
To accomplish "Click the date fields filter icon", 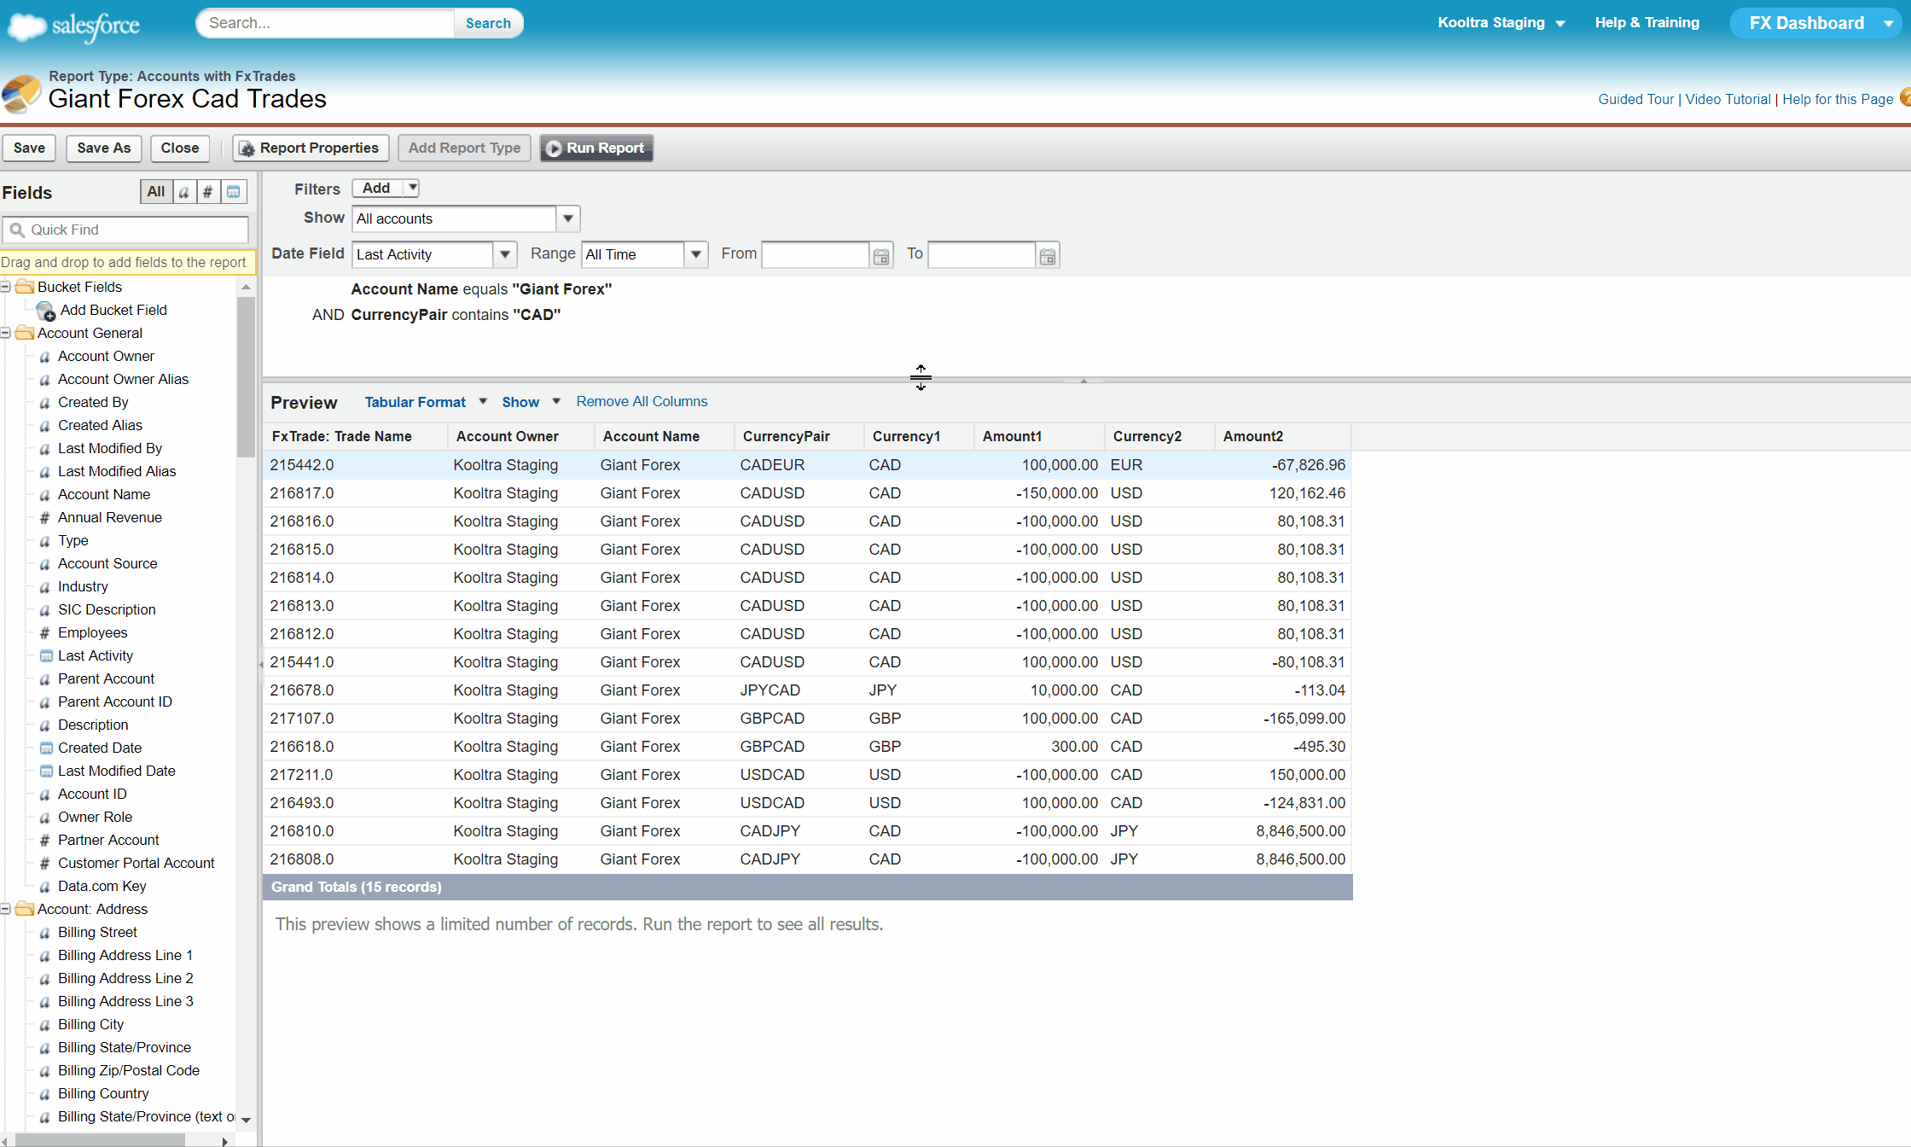I will coord(234,192).
